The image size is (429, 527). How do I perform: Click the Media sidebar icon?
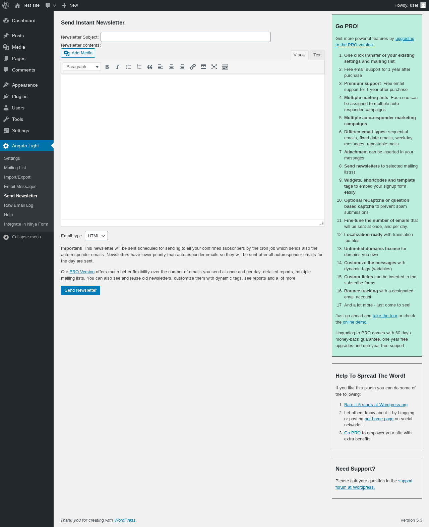tap(6, 47)
